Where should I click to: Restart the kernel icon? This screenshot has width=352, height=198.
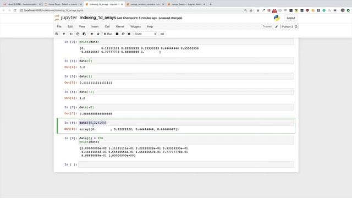(123, 34)
